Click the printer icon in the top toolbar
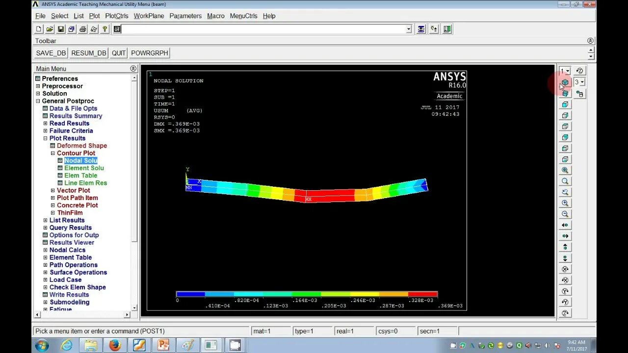 [x=83, y=29]
